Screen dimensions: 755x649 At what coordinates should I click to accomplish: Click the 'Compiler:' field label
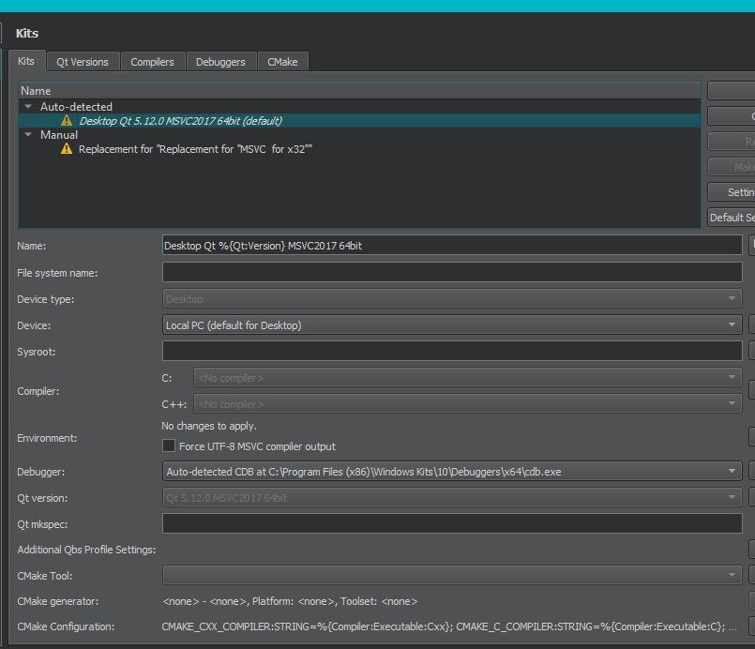[x=38, y=391]
